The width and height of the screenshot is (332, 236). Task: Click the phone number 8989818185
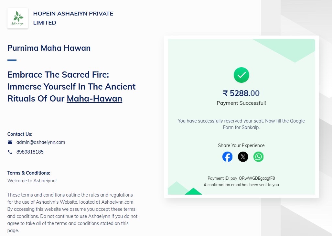tap(30, 152)
